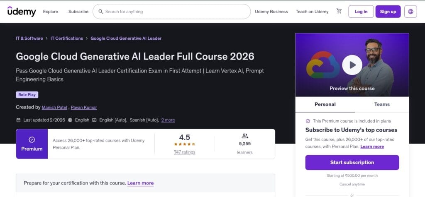Switch to the Teams tab

coord(382,104)
